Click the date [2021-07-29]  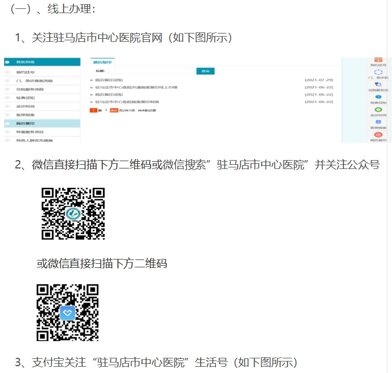tap(319, 80)
